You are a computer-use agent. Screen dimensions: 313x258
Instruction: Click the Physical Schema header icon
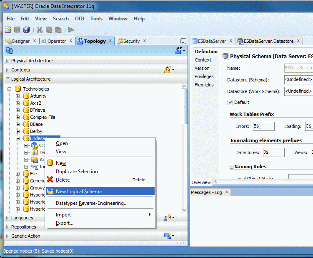coord(226,56)
